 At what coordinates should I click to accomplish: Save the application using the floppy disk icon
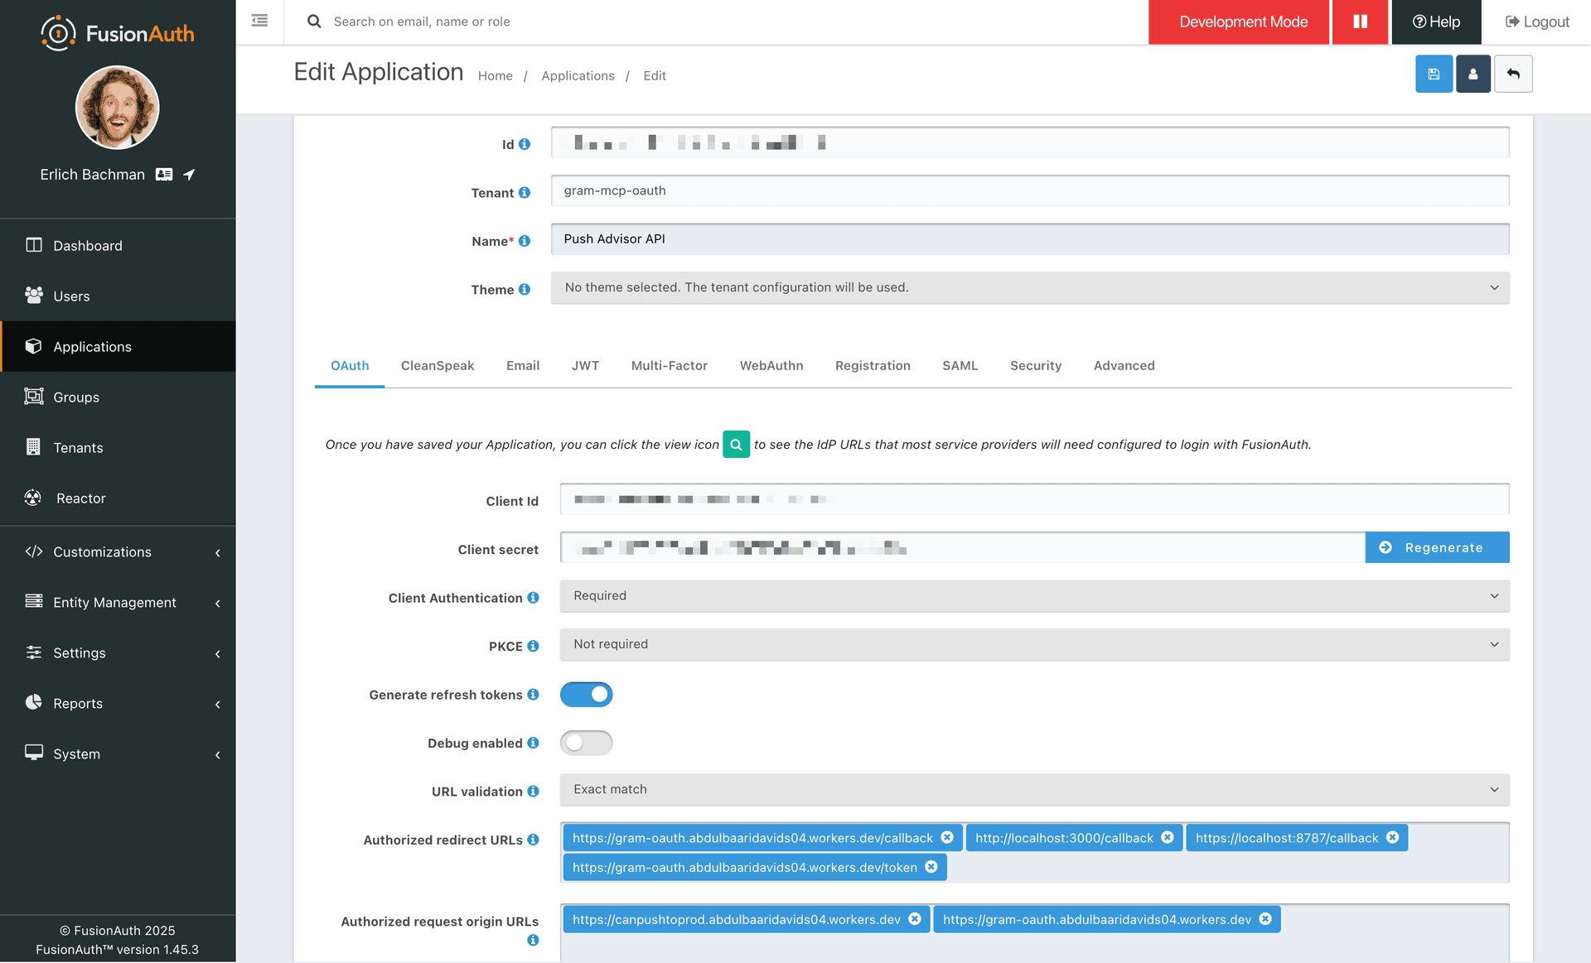pos(1434,74)
